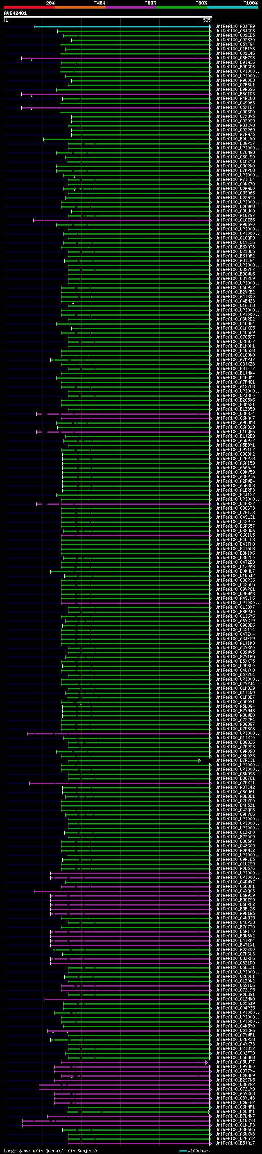The width and height of the screenshot is (262, 1154).
Task: Open the UniRef100_B9IA36 hit
Action: tap(235, 62)
